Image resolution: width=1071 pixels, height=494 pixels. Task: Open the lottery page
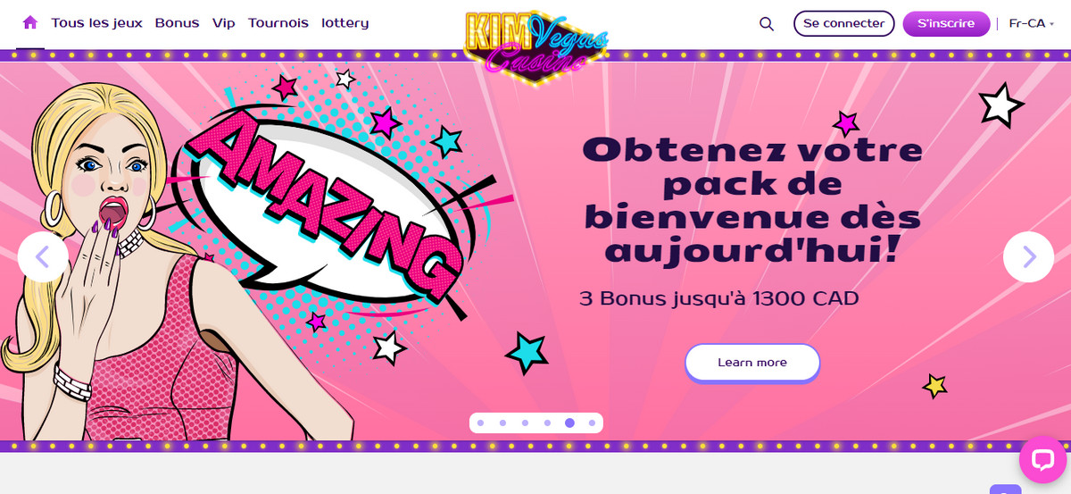[345, 23]
